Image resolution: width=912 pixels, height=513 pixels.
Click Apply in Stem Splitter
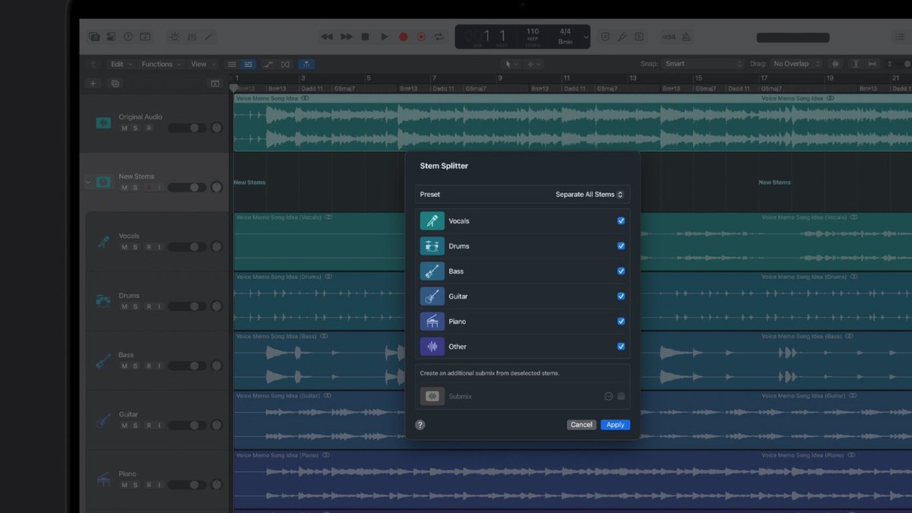(615, 425)
